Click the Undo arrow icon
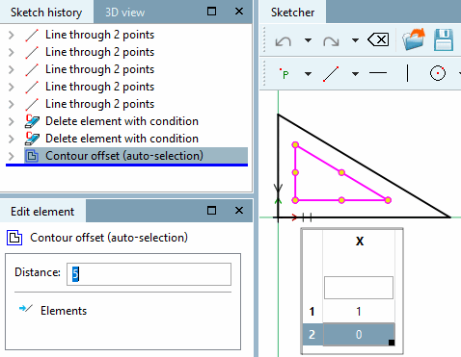Screen dimensions: 461x357 click(284, 41)
